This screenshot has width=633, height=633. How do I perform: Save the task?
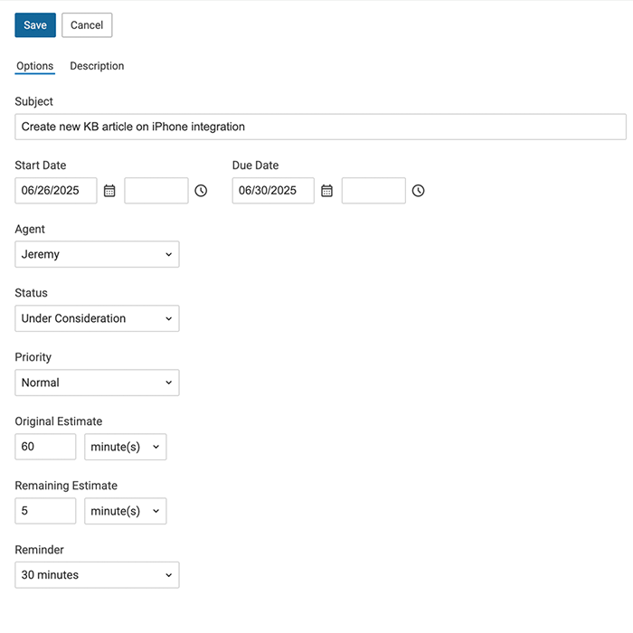(x=35, y=25)
